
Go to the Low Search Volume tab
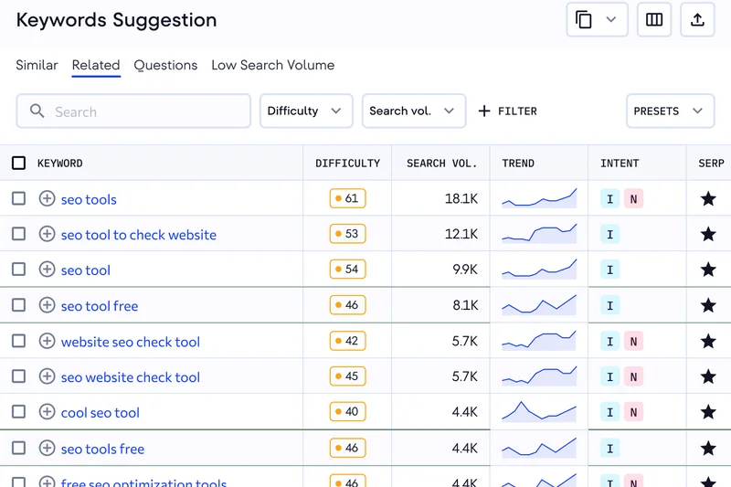pos(272,65)
